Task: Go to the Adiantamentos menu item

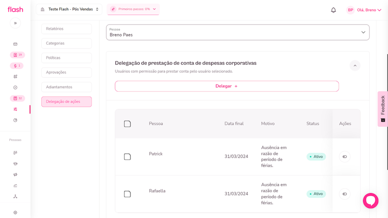Action: [66, 87]
